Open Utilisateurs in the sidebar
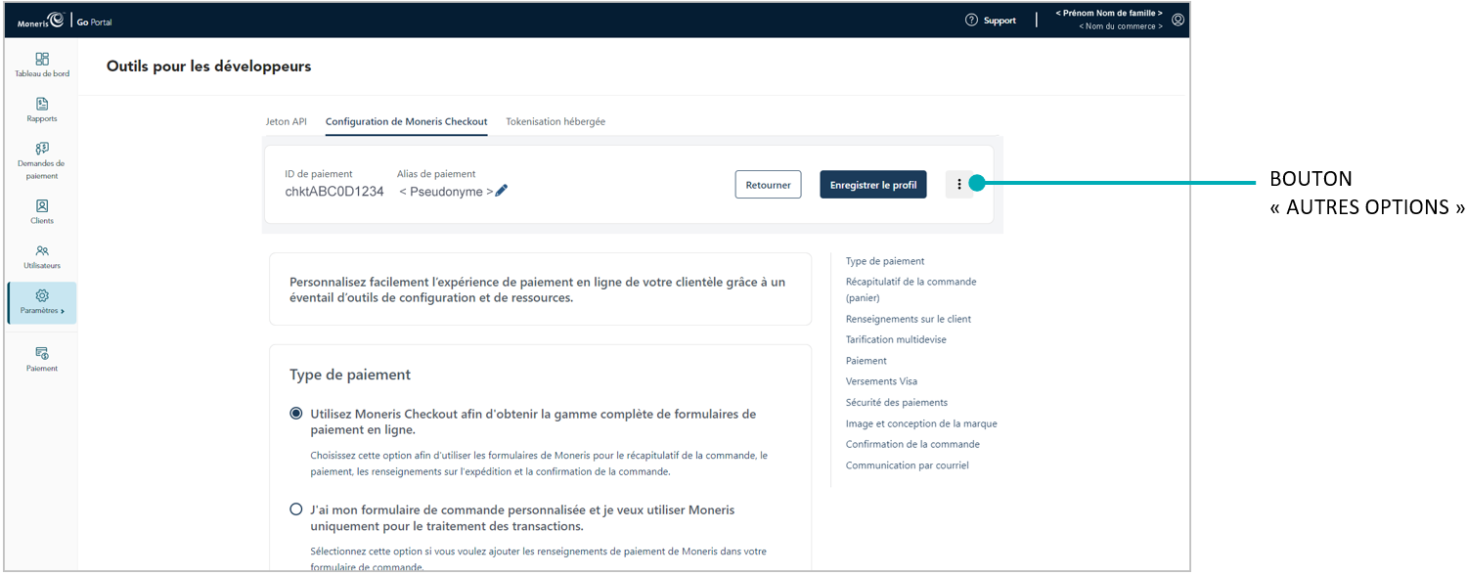 pos(42,257)
